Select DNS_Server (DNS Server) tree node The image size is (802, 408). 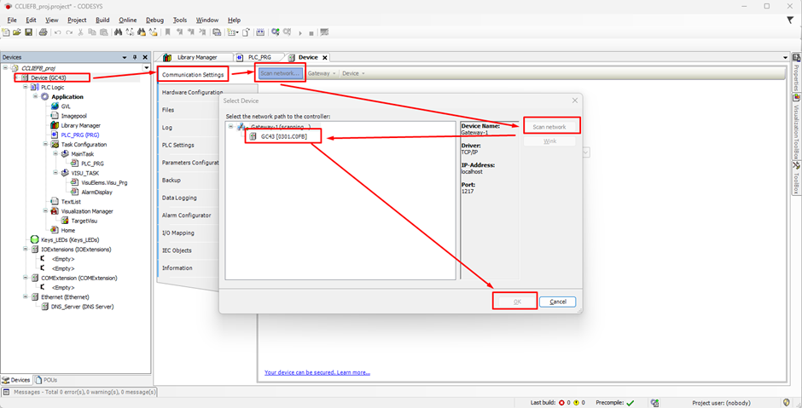point(78,307)
